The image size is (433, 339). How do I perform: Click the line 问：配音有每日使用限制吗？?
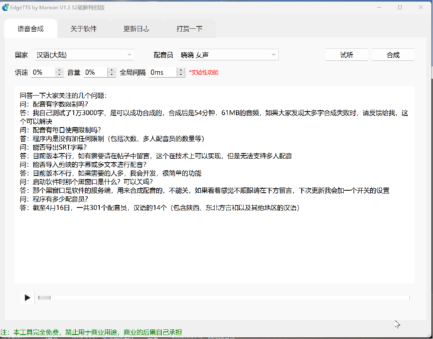click(x=60, y=130)
